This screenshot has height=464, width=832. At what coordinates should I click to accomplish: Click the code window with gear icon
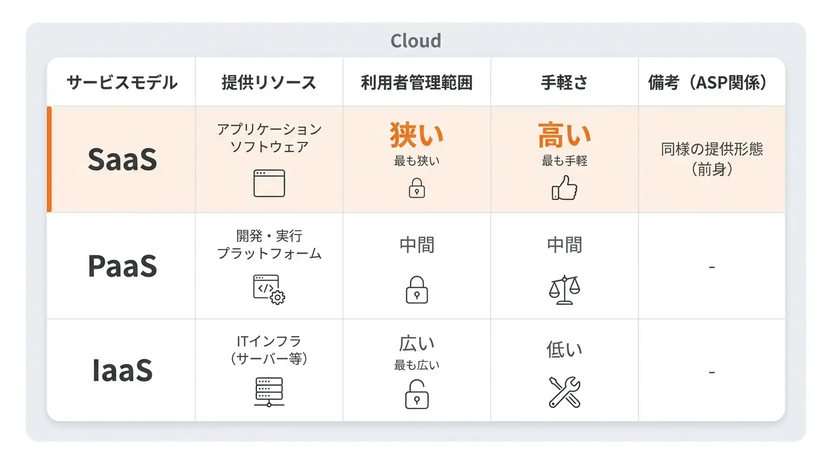[269, 289]
